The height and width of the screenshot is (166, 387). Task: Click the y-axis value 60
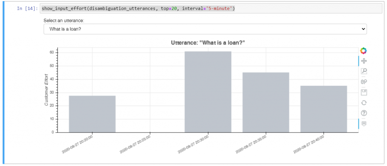click(52, 53)
